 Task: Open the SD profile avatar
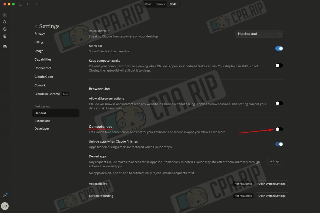5,206
